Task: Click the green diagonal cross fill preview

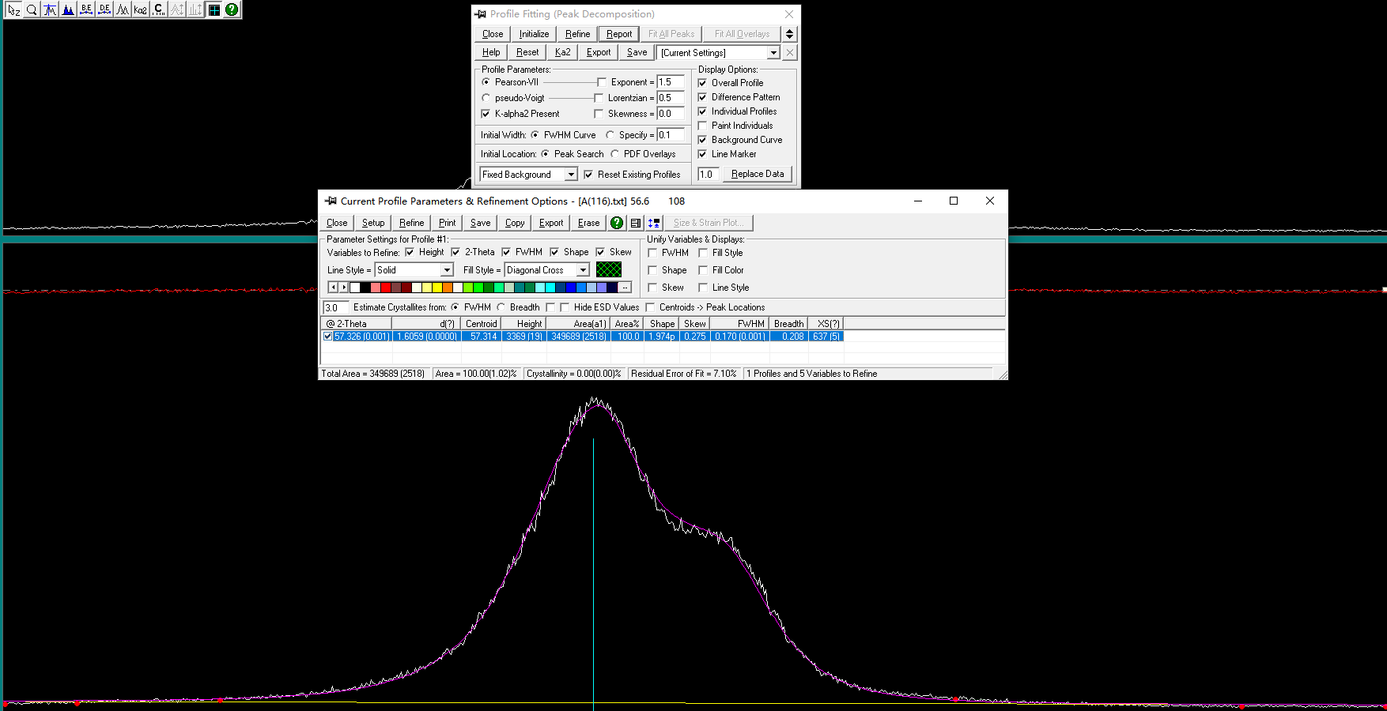Action: [609, 270]
